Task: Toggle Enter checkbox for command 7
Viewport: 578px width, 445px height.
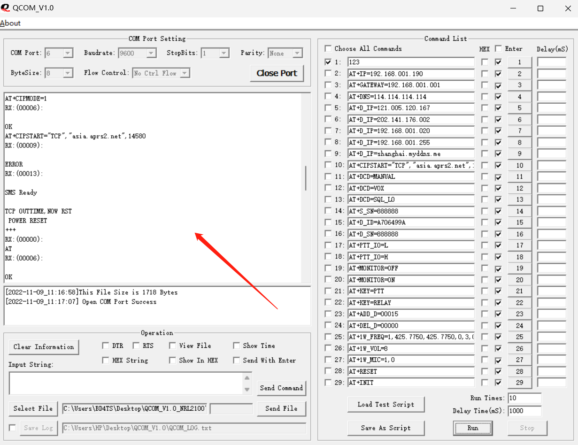Action: (498, 131)
